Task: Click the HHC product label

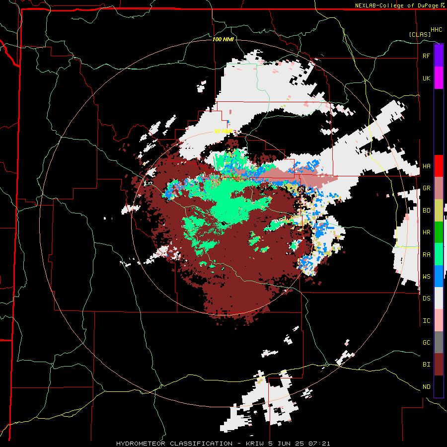Action: pyautogui.click(x=436, y=30)
